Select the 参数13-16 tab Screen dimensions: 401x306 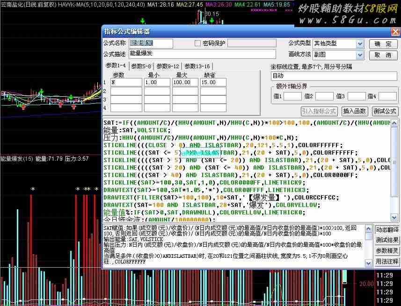197,66
